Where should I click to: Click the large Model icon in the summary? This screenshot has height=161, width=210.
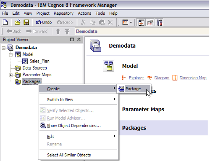[108, 66]
